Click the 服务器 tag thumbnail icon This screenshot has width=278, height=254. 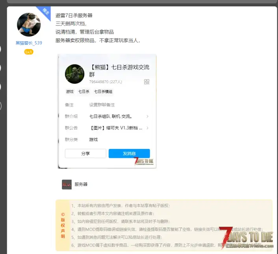coord(67,184)
